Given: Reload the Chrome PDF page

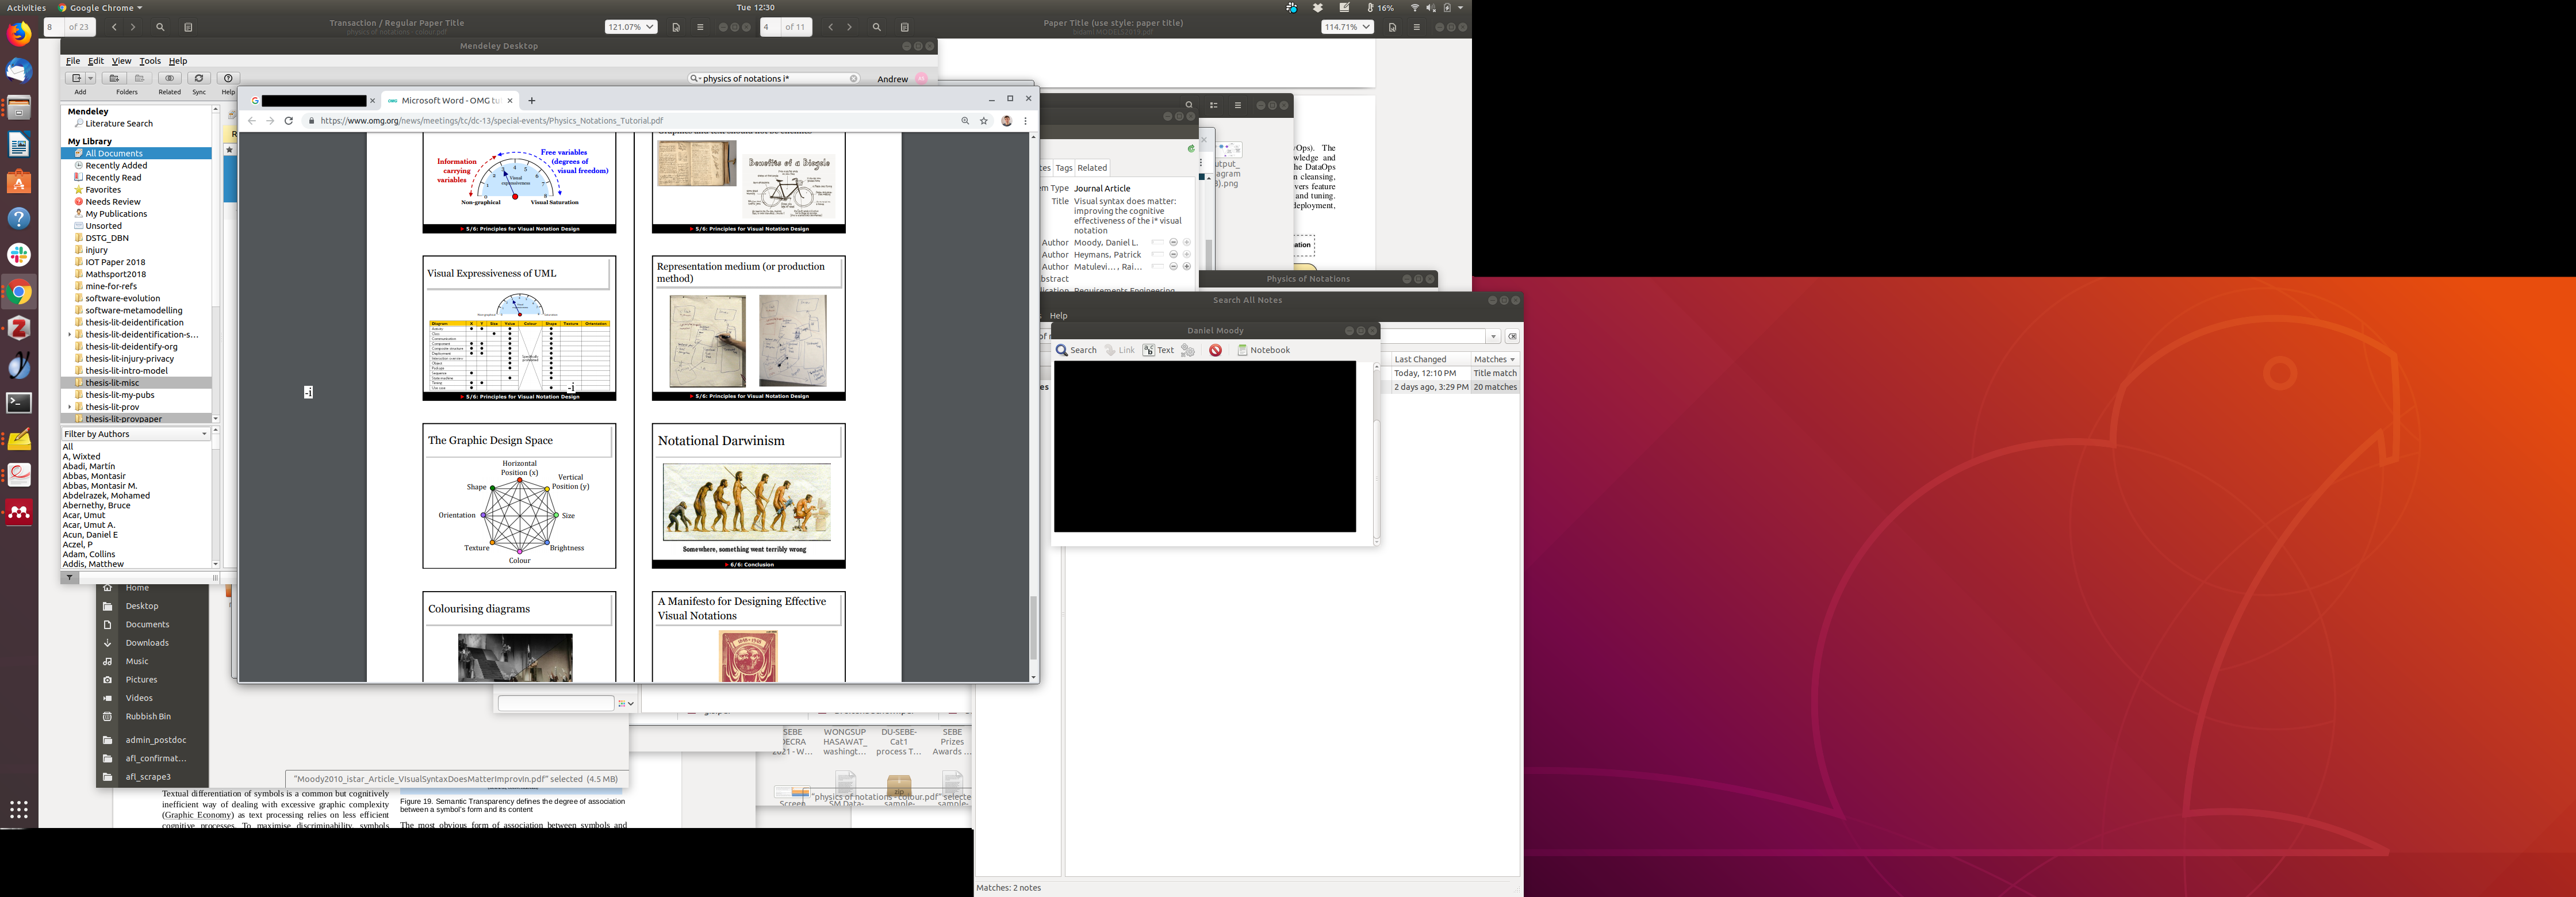Looking at the screenshot, I should pos(289,121).
